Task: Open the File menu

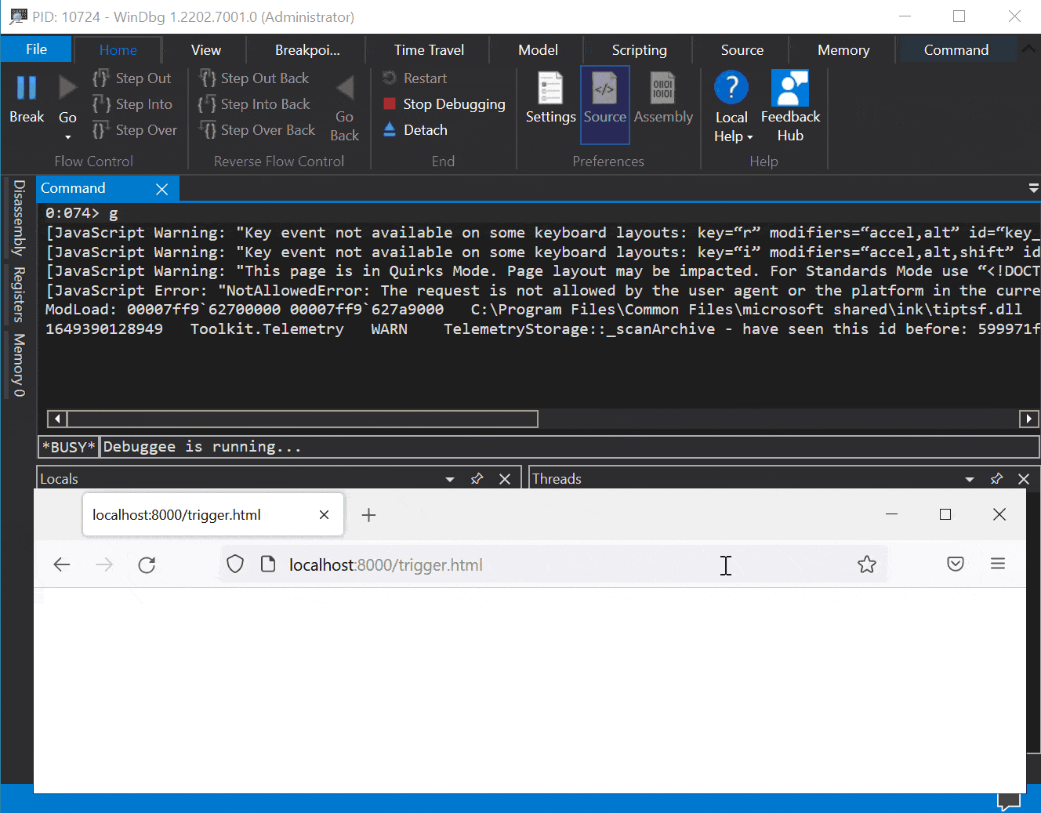Action: coord(36,49)
